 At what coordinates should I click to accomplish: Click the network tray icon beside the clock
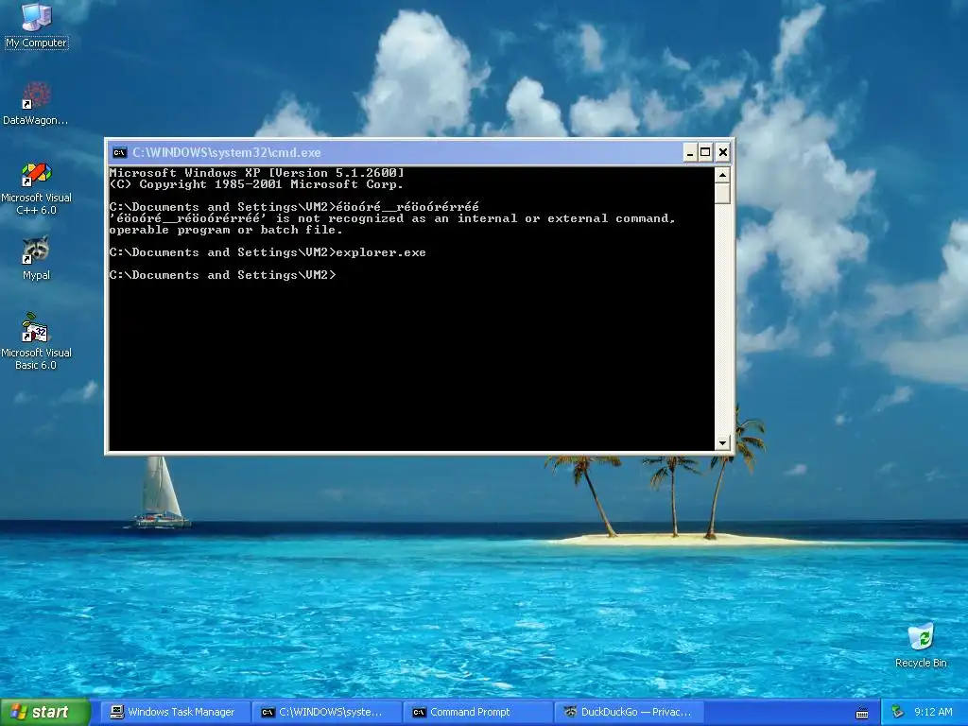(x=898, y=713)
